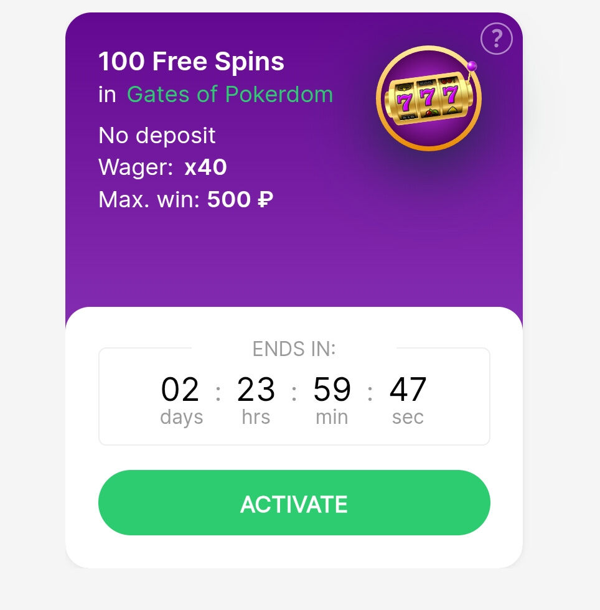Viewport: 600px width, 610px height.
Task: Click the 777 slot machine icon
Action: tap(429, 98)
